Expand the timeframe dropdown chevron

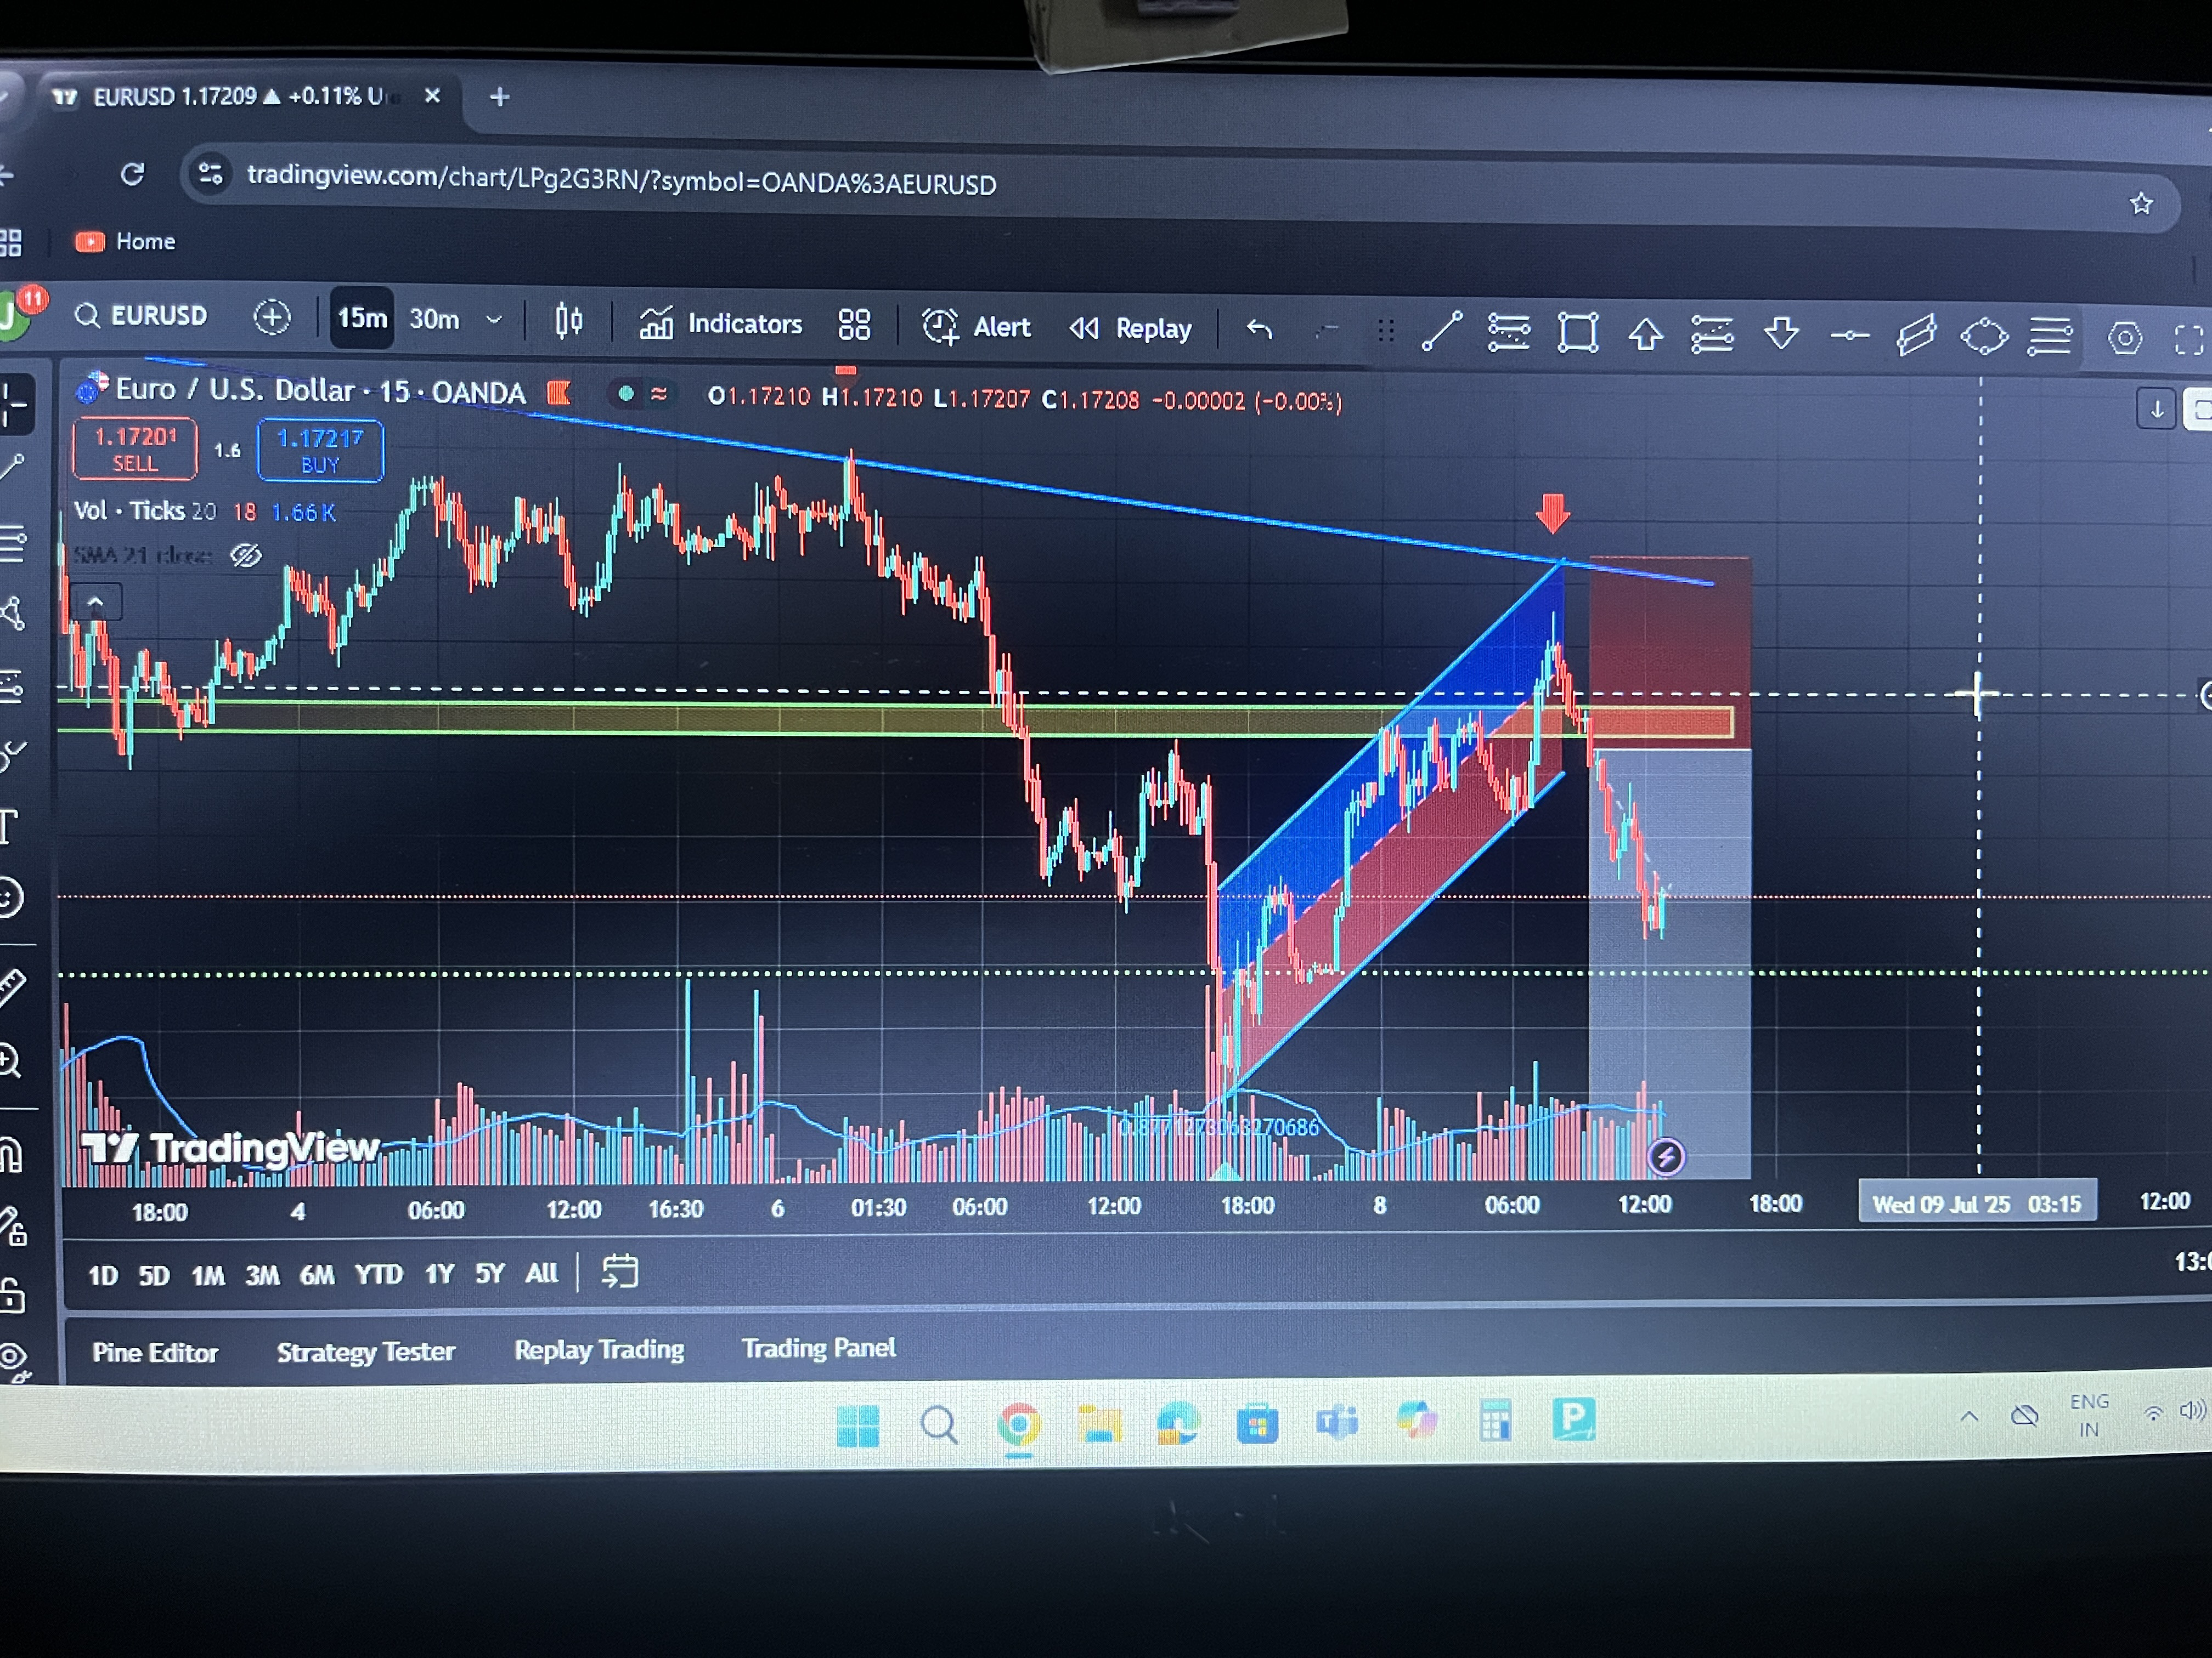tap(494, 320)
